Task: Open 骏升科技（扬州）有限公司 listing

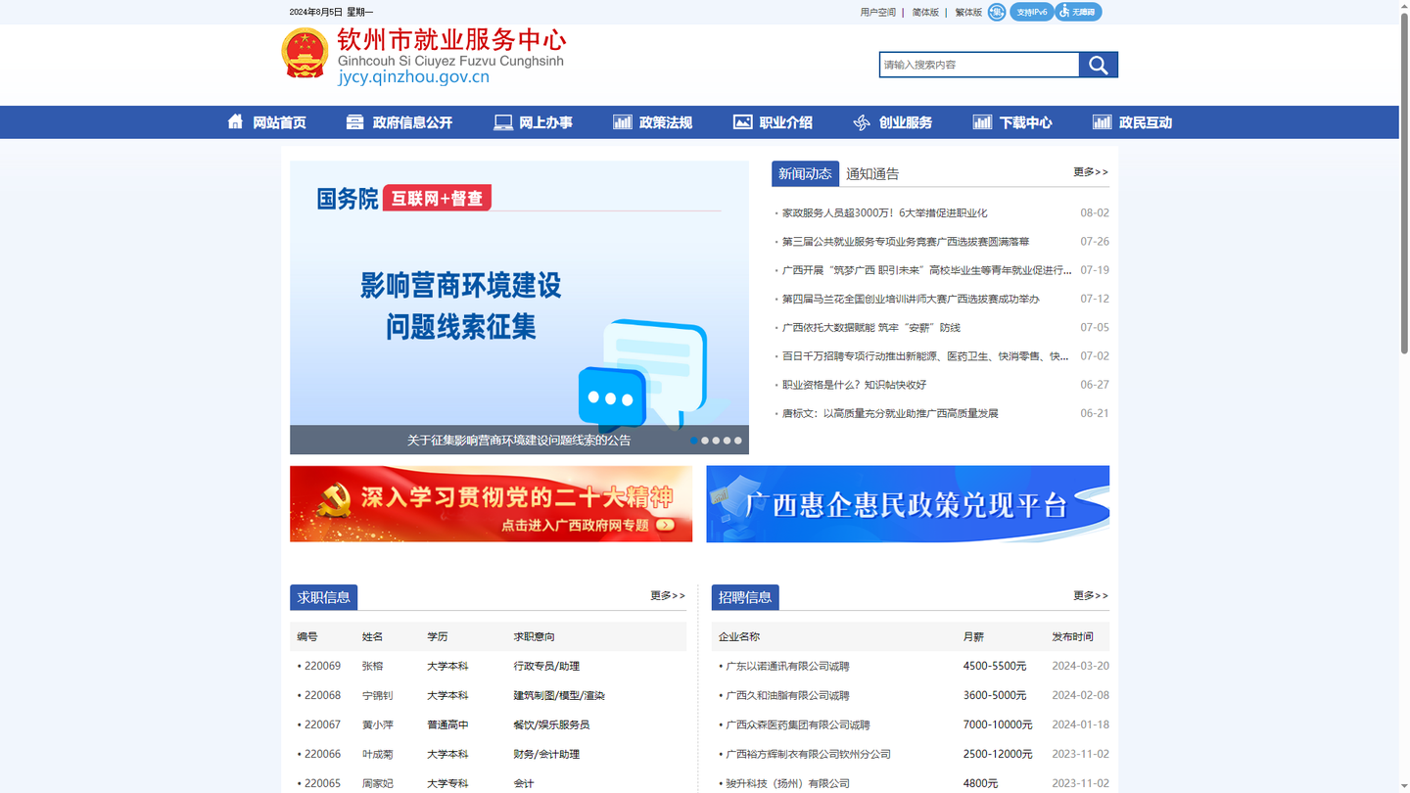Action: point(787,783)
